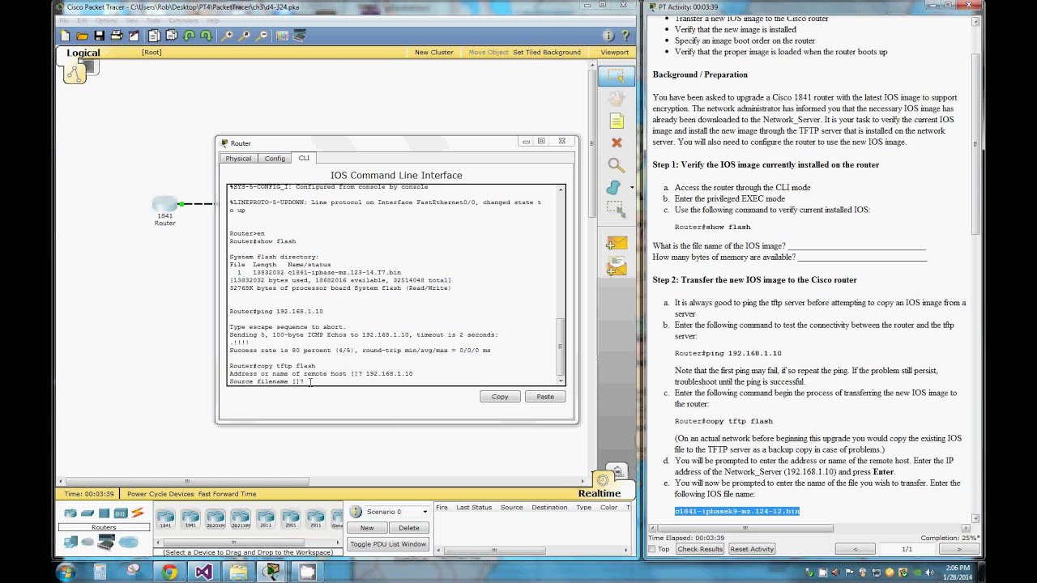Screen dimensions: 1037x583
Task: Click Fast Forward Time
Action: pos(227,494)
